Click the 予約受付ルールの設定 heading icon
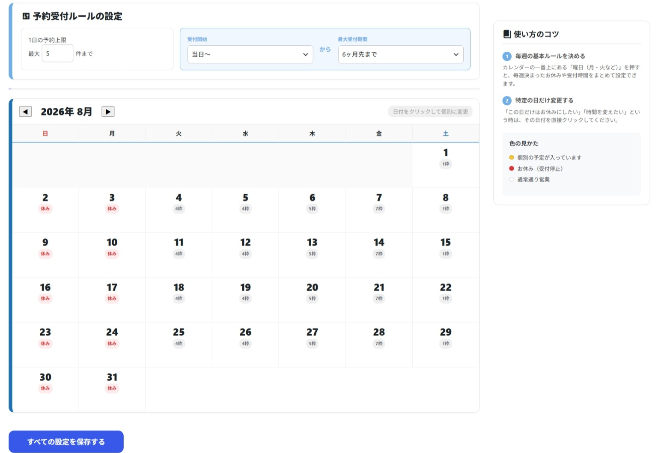661x453 pixels. 26,16
